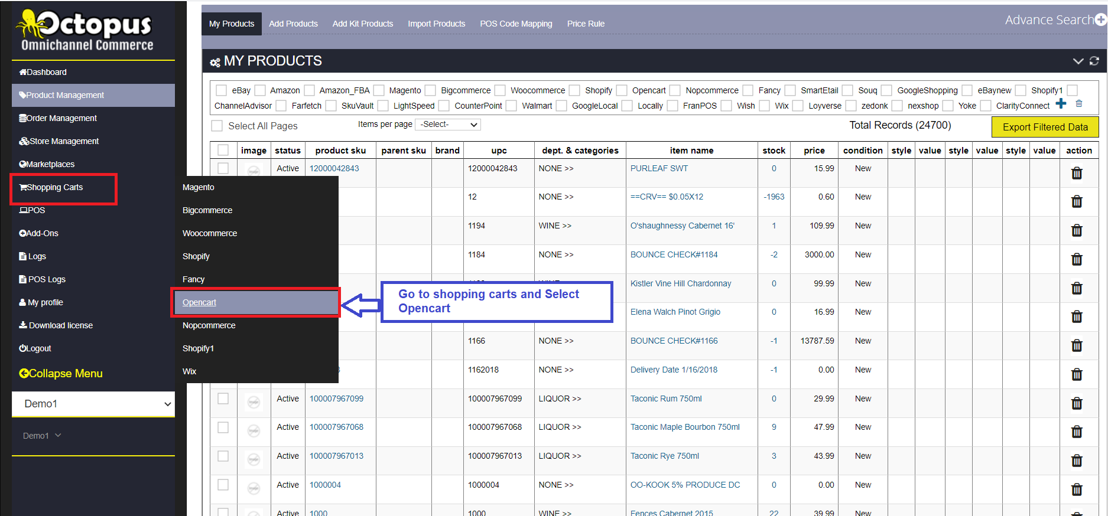The width and height of the screenshot is (1108, 516).
Task: Select the Price Rule tab
Action: pyautogui.click(x=586, y=24)
